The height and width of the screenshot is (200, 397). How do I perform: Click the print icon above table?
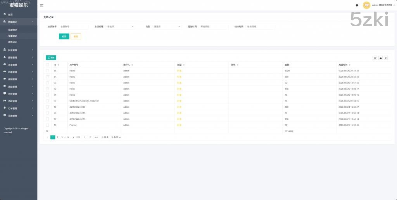386,58
